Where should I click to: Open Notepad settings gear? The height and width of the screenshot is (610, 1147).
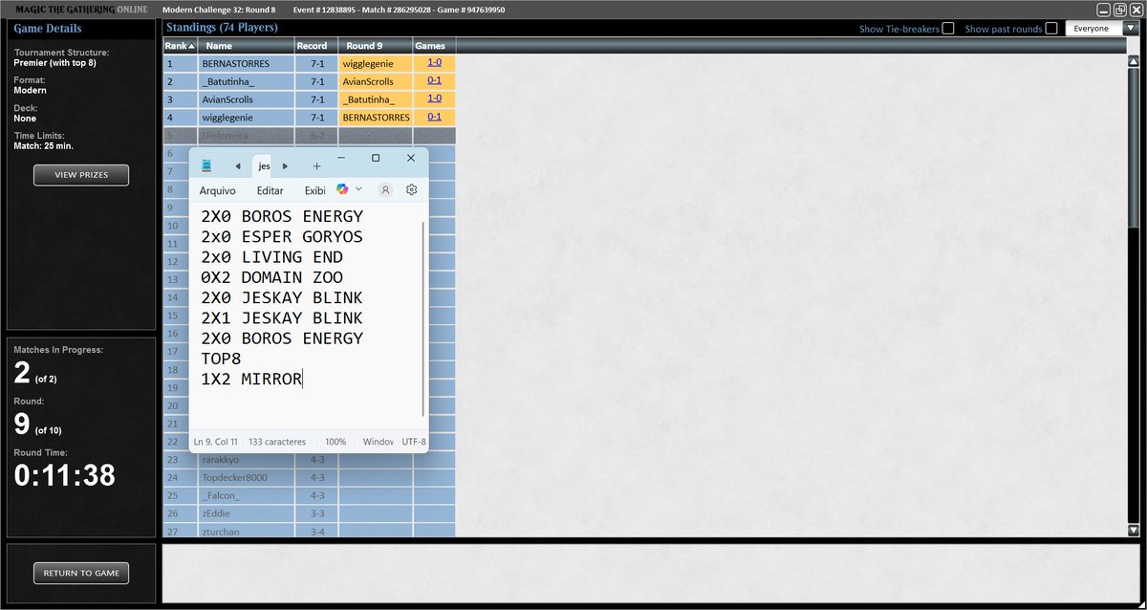(x=411, y=189)
